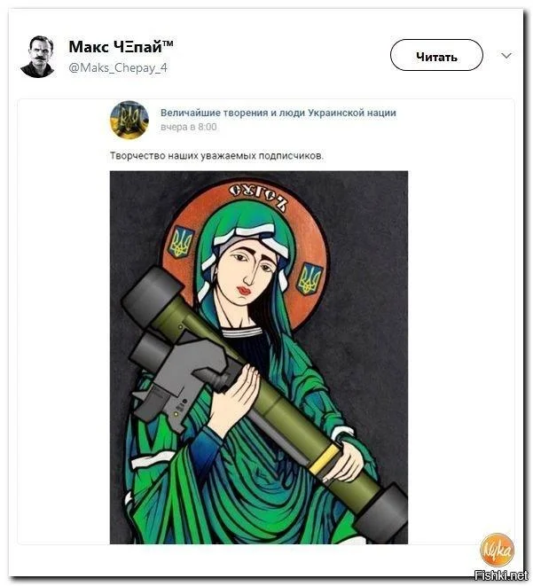This screenshot has height=586, width=533.
Task: Click the upper end cap of launcher
Action: pos(152,295)
